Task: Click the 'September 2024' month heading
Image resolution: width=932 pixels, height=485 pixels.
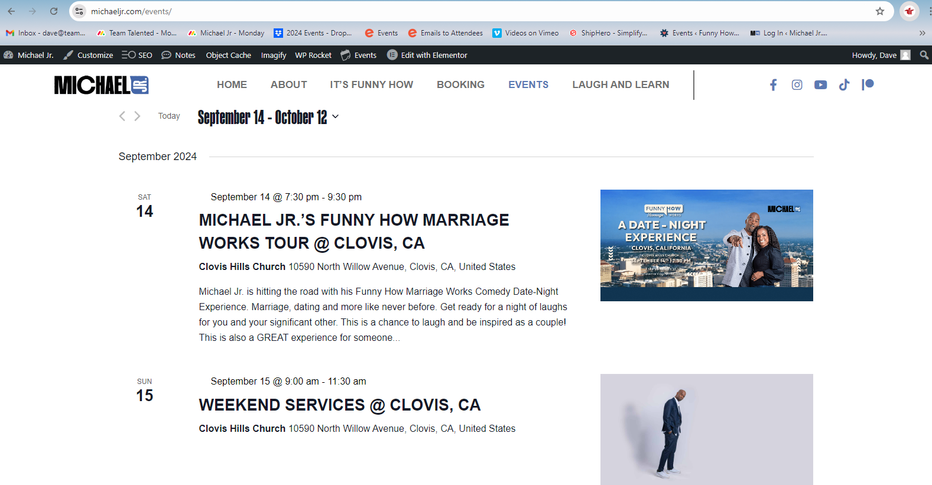Action: pyautogui.click(x=158, y=157)
